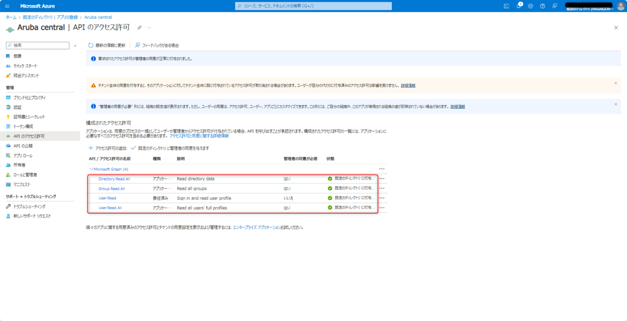The image size is (627, 321).
Task: Open portal settings gear
Action: click(530, 6)
